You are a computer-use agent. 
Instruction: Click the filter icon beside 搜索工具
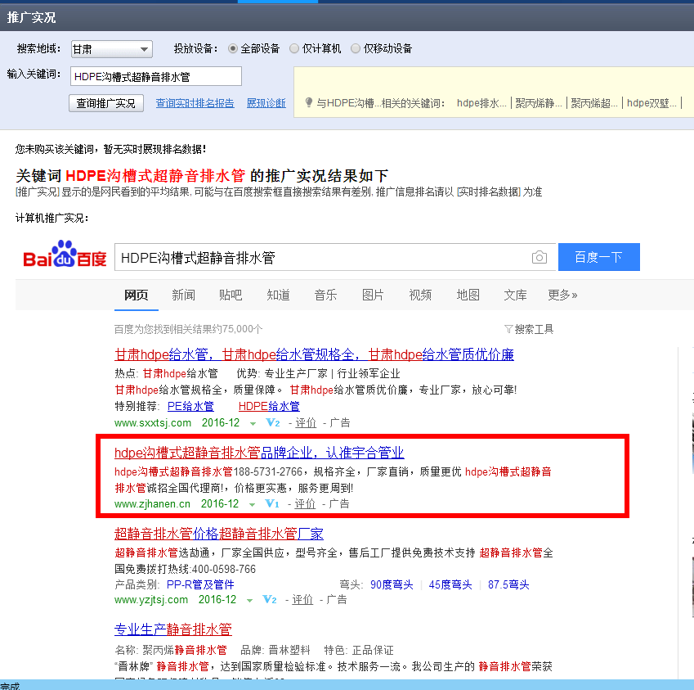tap(508, 329)
